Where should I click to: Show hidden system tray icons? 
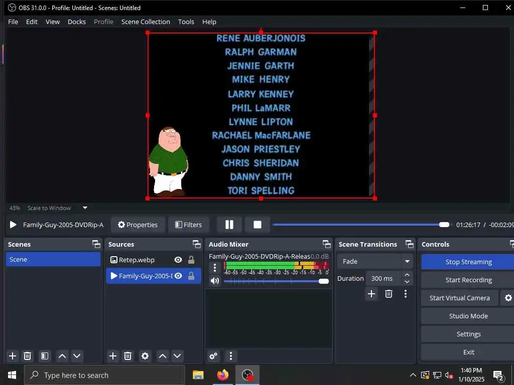(413, 375)
